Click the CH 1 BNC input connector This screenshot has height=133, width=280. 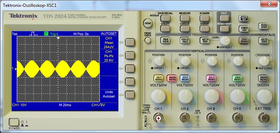(x=158, y=118)
